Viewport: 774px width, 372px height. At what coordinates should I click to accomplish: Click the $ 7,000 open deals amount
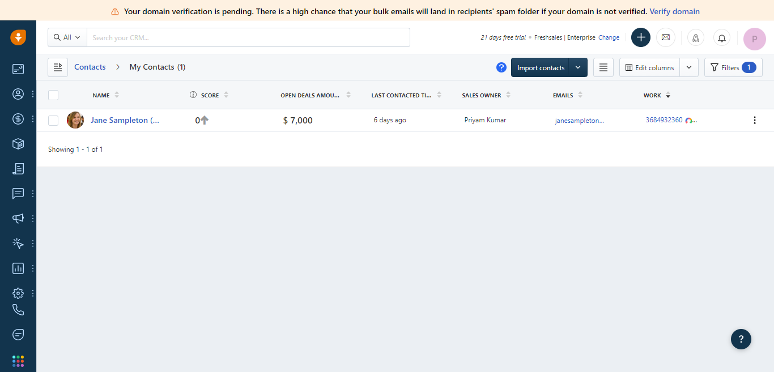[x=297, y=120]
